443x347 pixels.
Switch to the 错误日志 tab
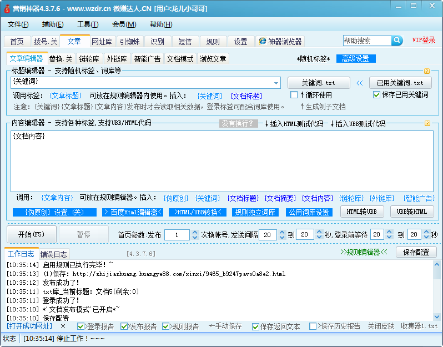click(x=53, y=254)
